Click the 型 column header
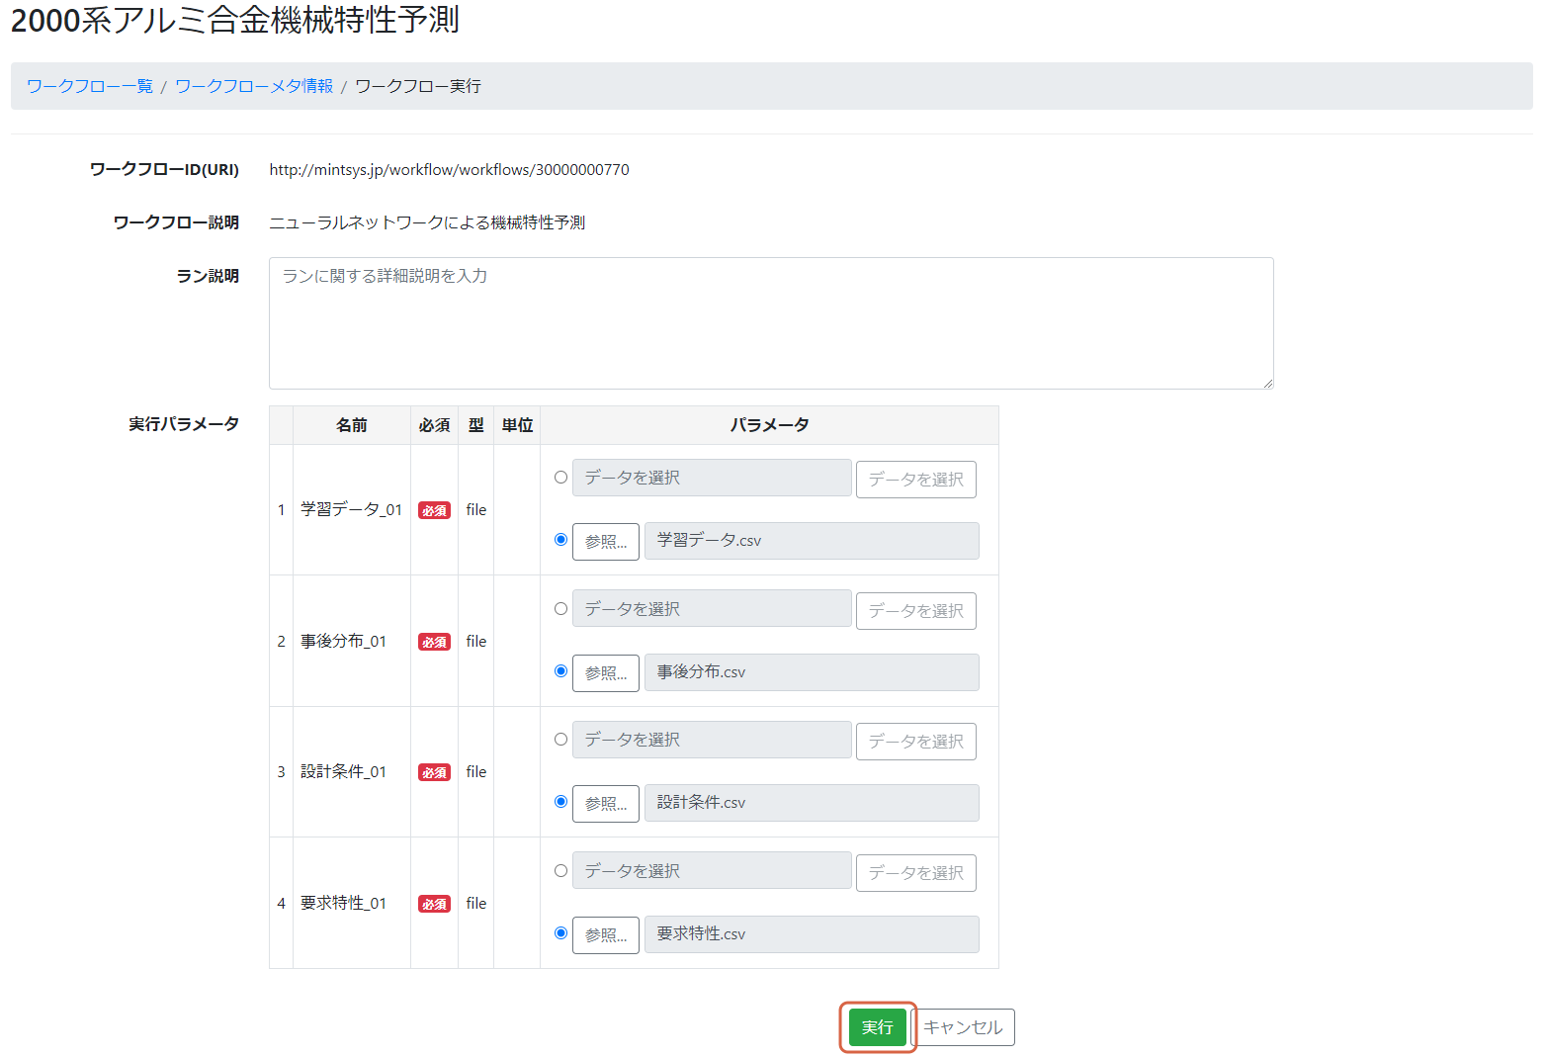The image size is (1546, 1058). (x=476, y=425)
